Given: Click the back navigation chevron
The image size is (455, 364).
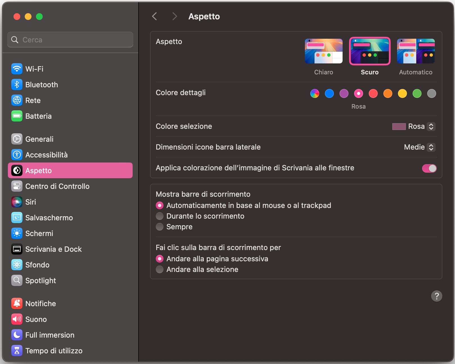Looking at the screenshot, I should 154,16.
